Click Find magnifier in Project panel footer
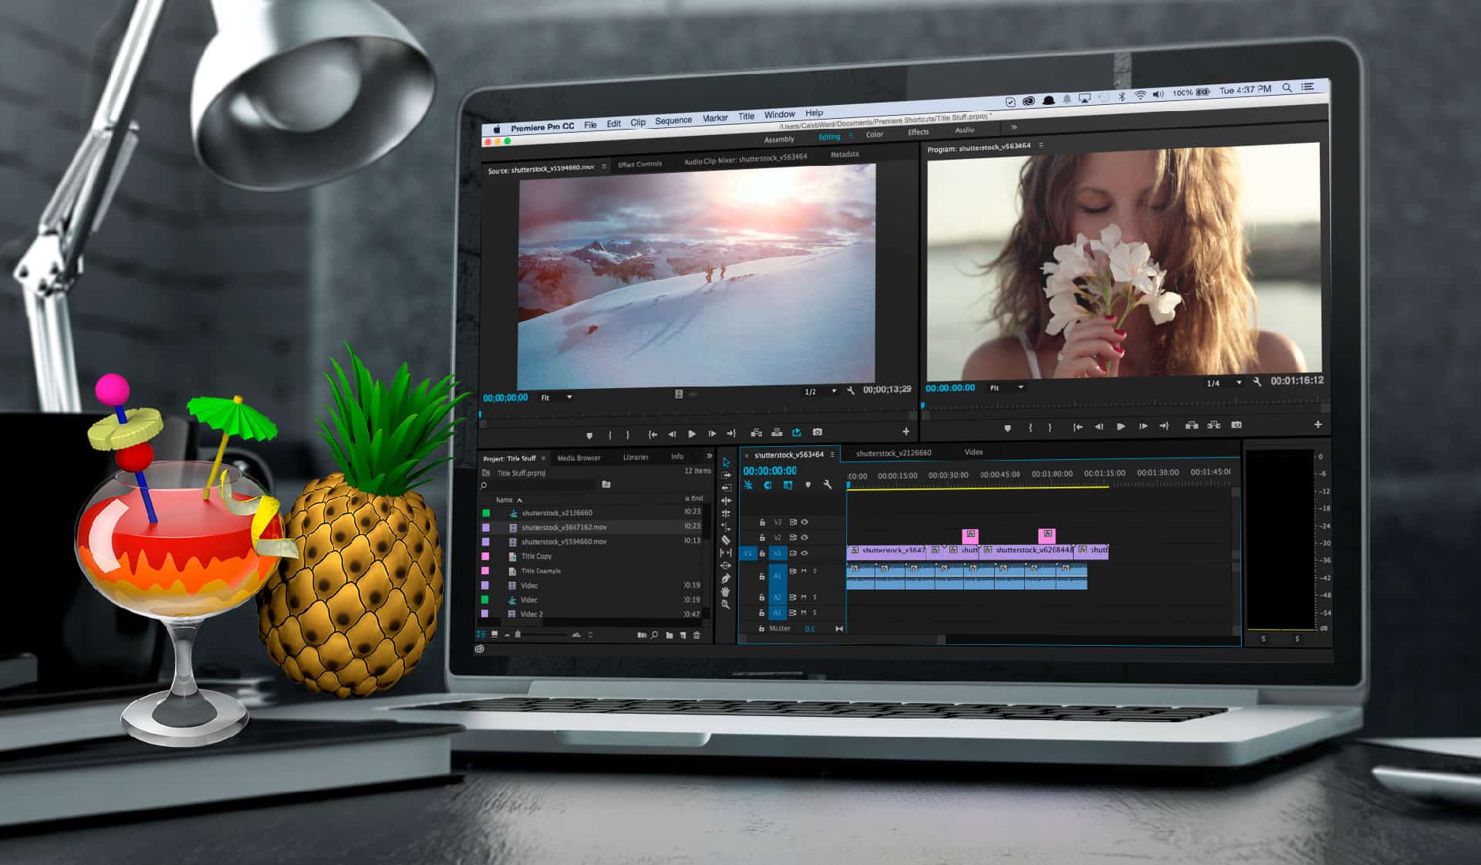1481x865 pixels. [x=655, y=635]
